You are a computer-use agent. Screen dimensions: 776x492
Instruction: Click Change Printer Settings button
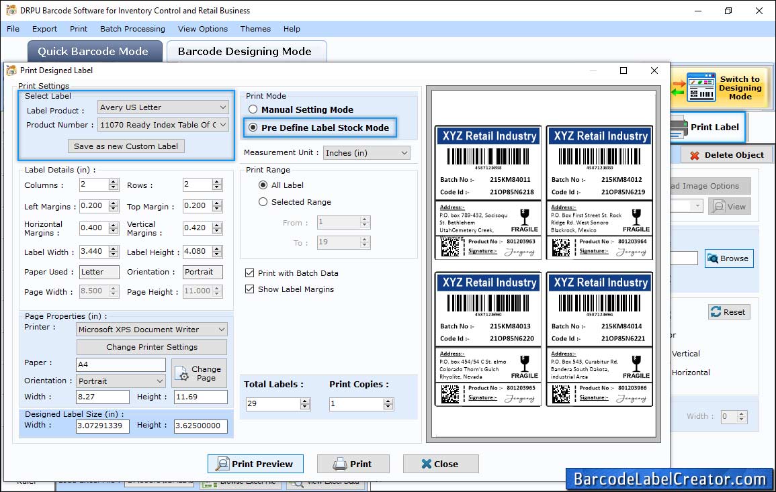(x=151, y=347)
